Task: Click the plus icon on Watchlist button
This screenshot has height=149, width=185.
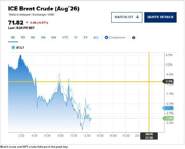Action: point(137,17)
